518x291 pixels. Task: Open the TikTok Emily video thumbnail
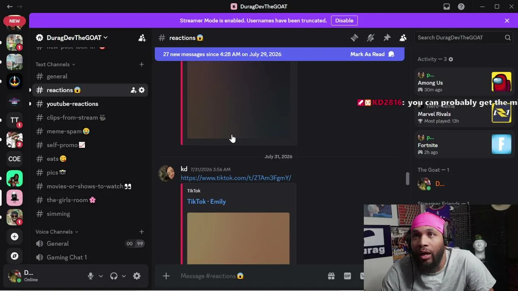pos(238,238)
